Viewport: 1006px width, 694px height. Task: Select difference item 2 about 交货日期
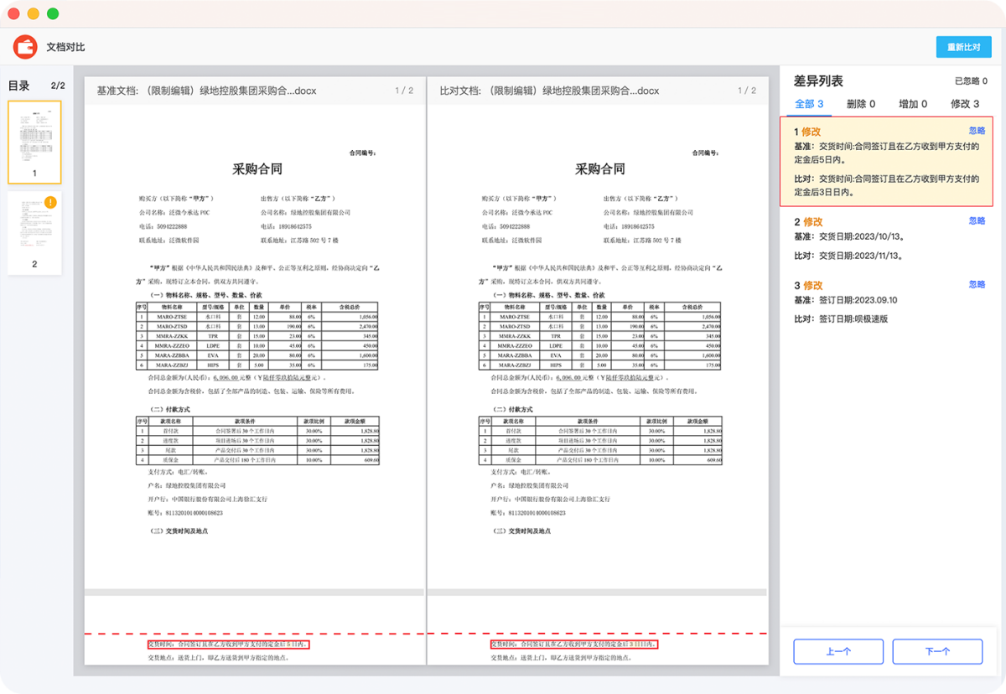tap(872, 239)
